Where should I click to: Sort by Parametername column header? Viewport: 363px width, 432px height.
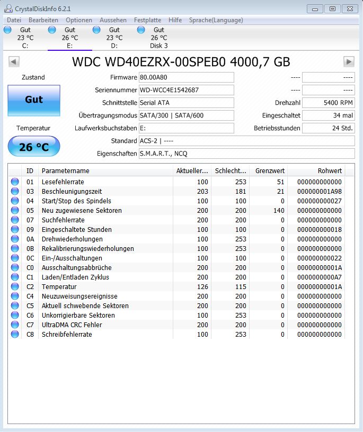(105, 171)
